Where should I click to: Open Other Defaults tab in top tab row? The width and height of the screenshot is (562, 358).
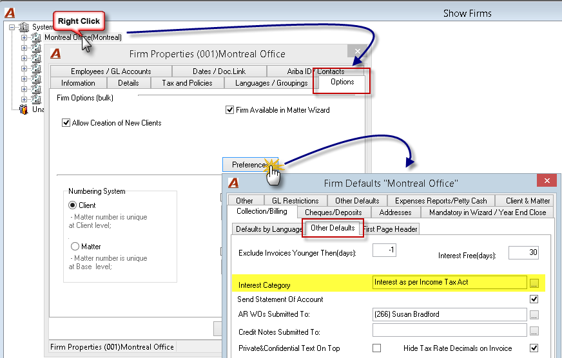pyautogui.click(x=357, y=201)
